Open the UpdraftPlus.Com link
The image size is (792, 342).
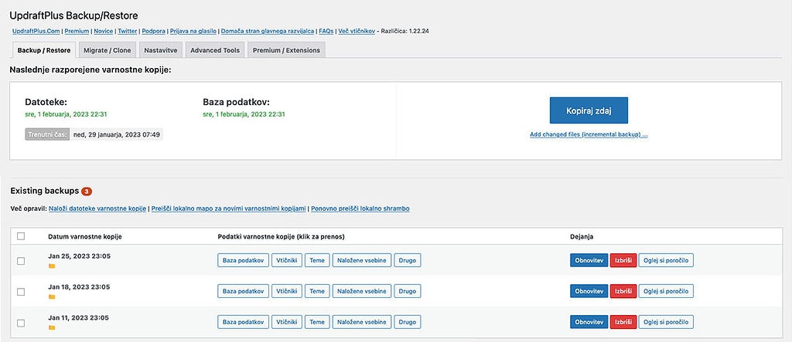(x=36, y=32)
